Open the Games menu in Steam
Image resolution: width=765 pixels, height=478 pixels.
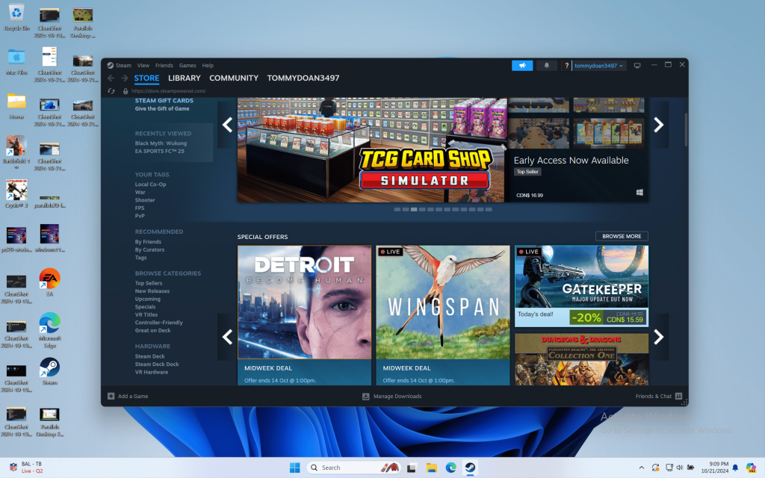click(x=188, y=66)
